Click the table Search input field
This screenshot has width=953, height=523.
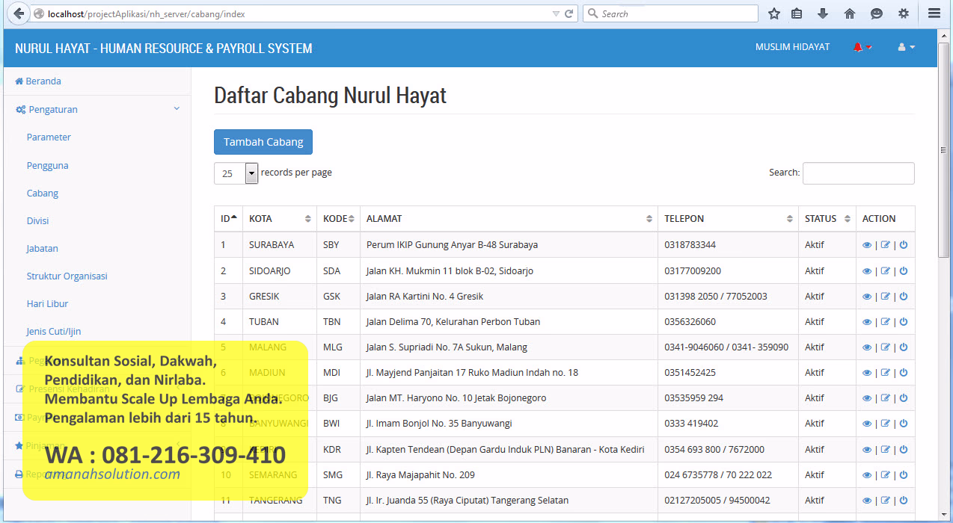(x=859, y=173)
